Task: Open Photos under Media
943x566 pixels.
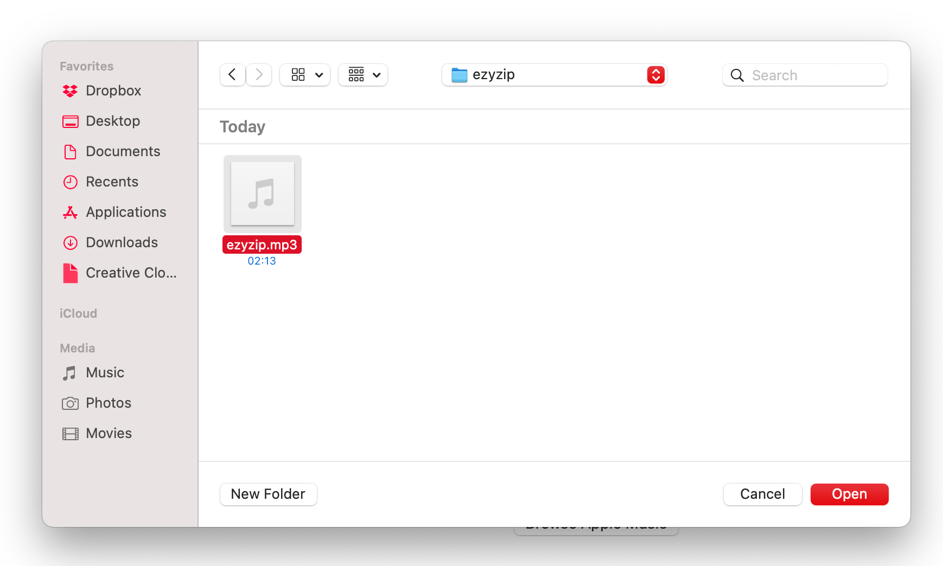Action: point(108,403)
